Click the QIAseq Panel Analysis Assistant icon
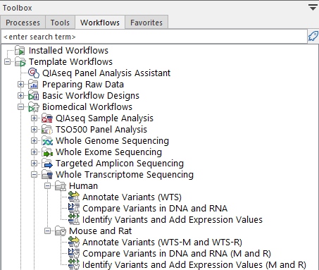319x270 pixels. 34,73
